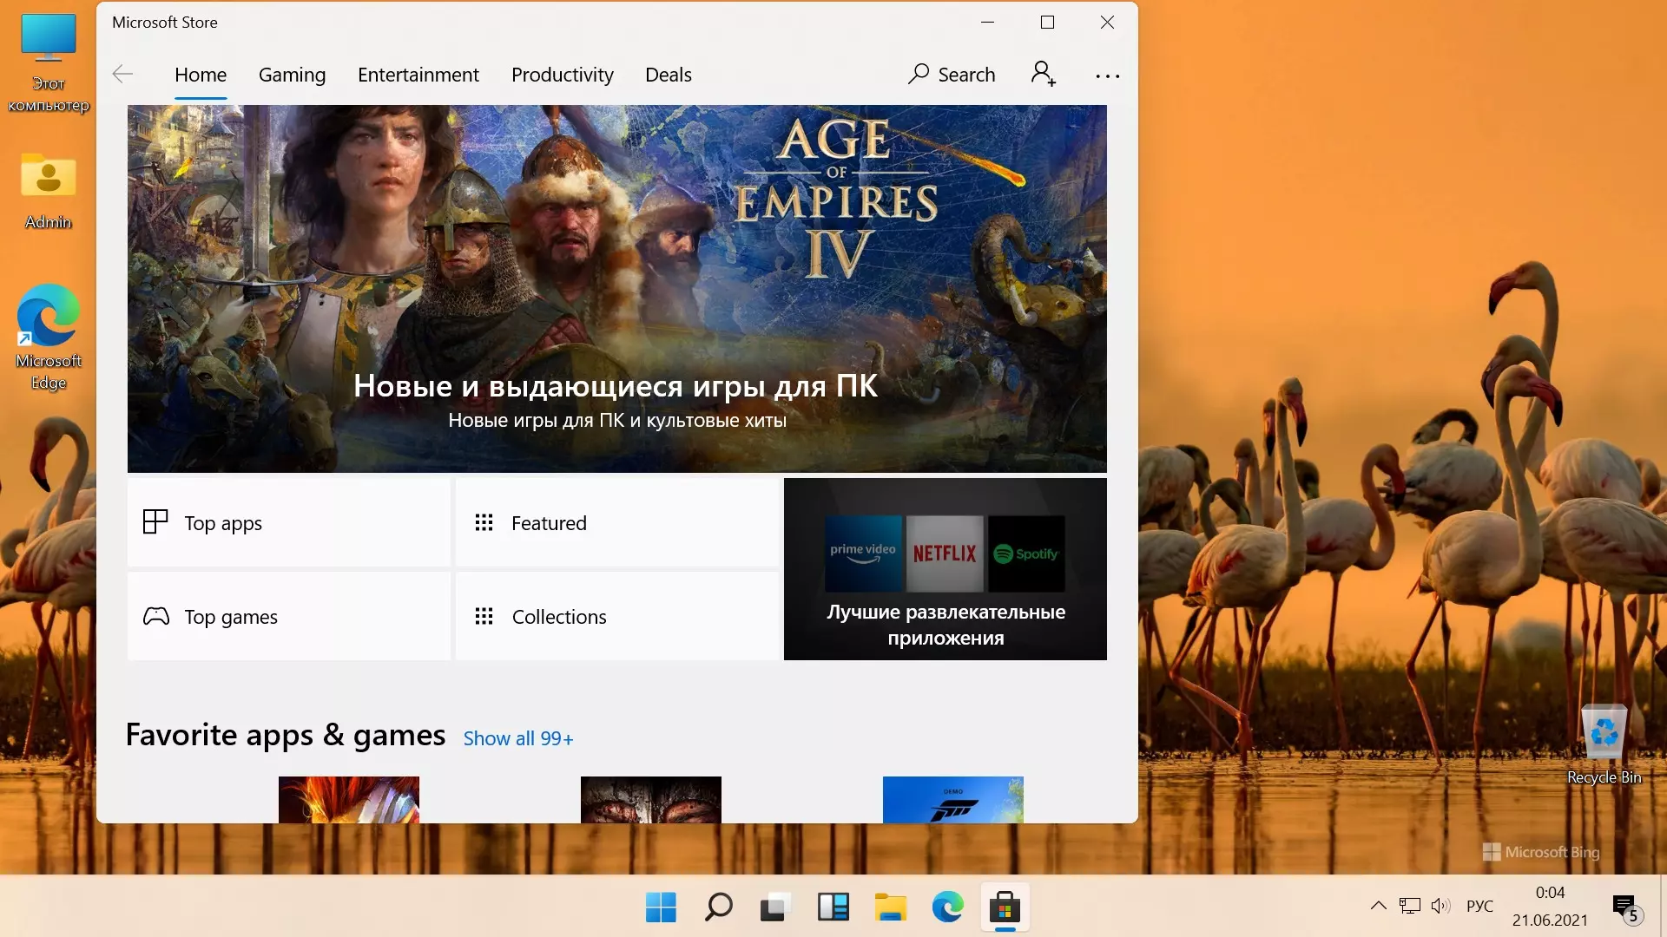Click the Featured tile

[616, 523]
